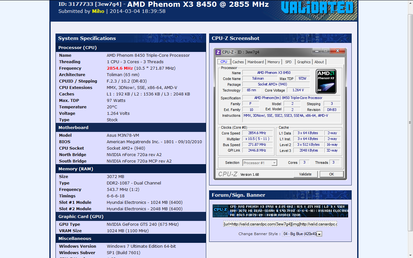Viewport: 413px width, 258px height.
Task: Click the ID 3177733 [3ew7g4] page title
Action: [164, 4]
